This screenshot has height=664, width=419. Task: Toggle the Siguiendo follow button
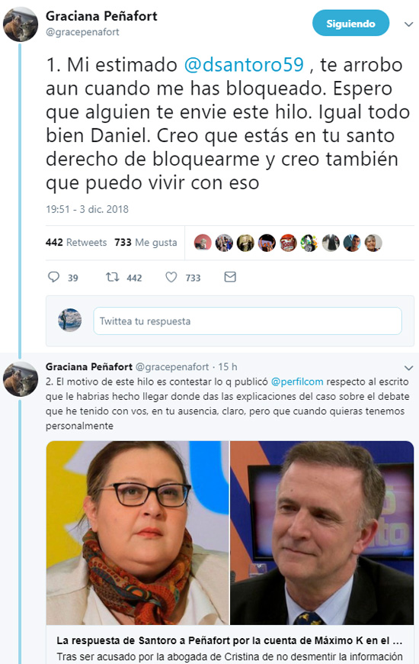[350, 24]
